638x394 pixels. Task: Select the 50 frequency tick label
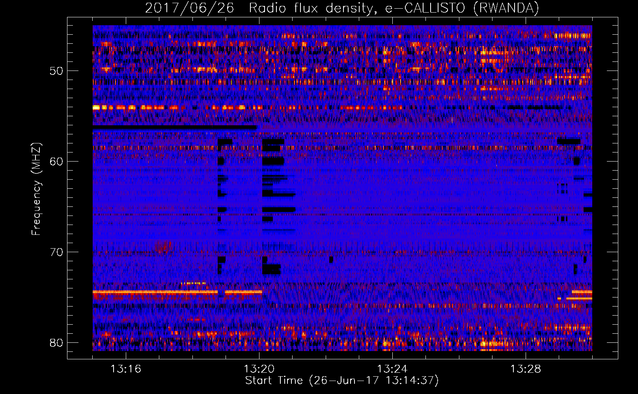pyautogui.click(x=56, y=71)
